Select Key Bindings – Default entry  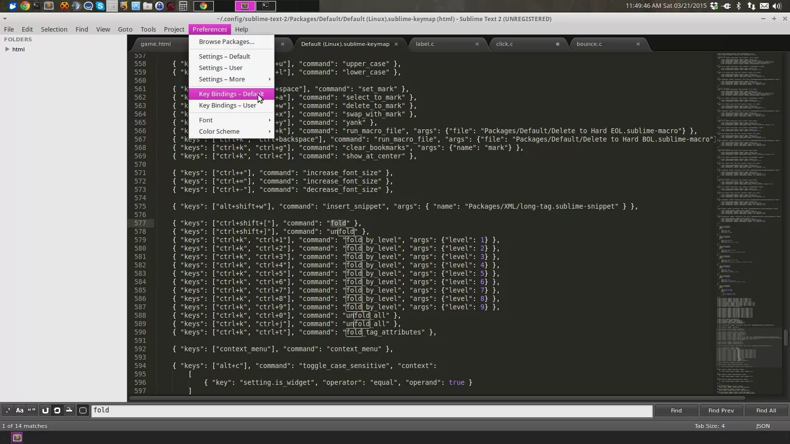[231, 94]
